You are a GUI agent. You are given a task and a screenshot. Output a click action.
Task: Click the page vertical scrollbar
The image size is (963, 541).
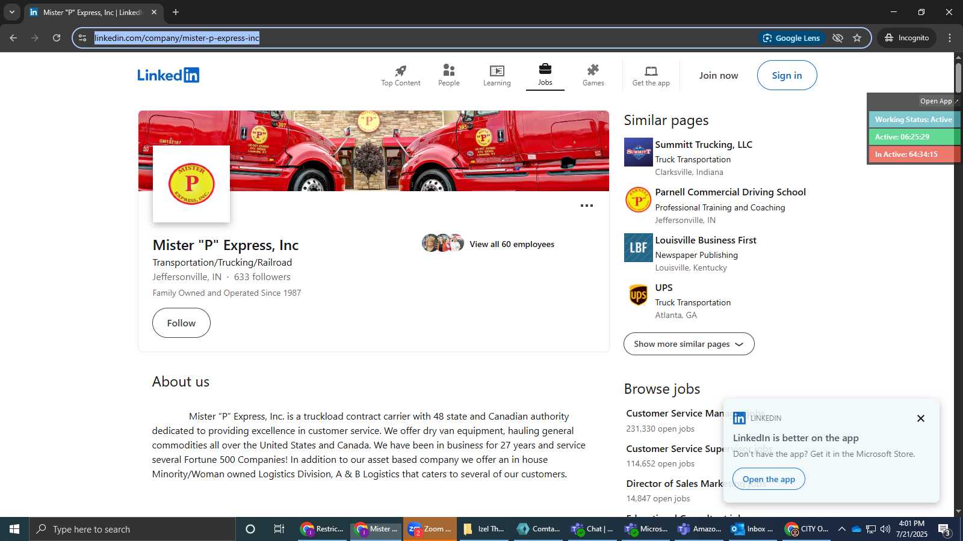(x=959, y=78)
